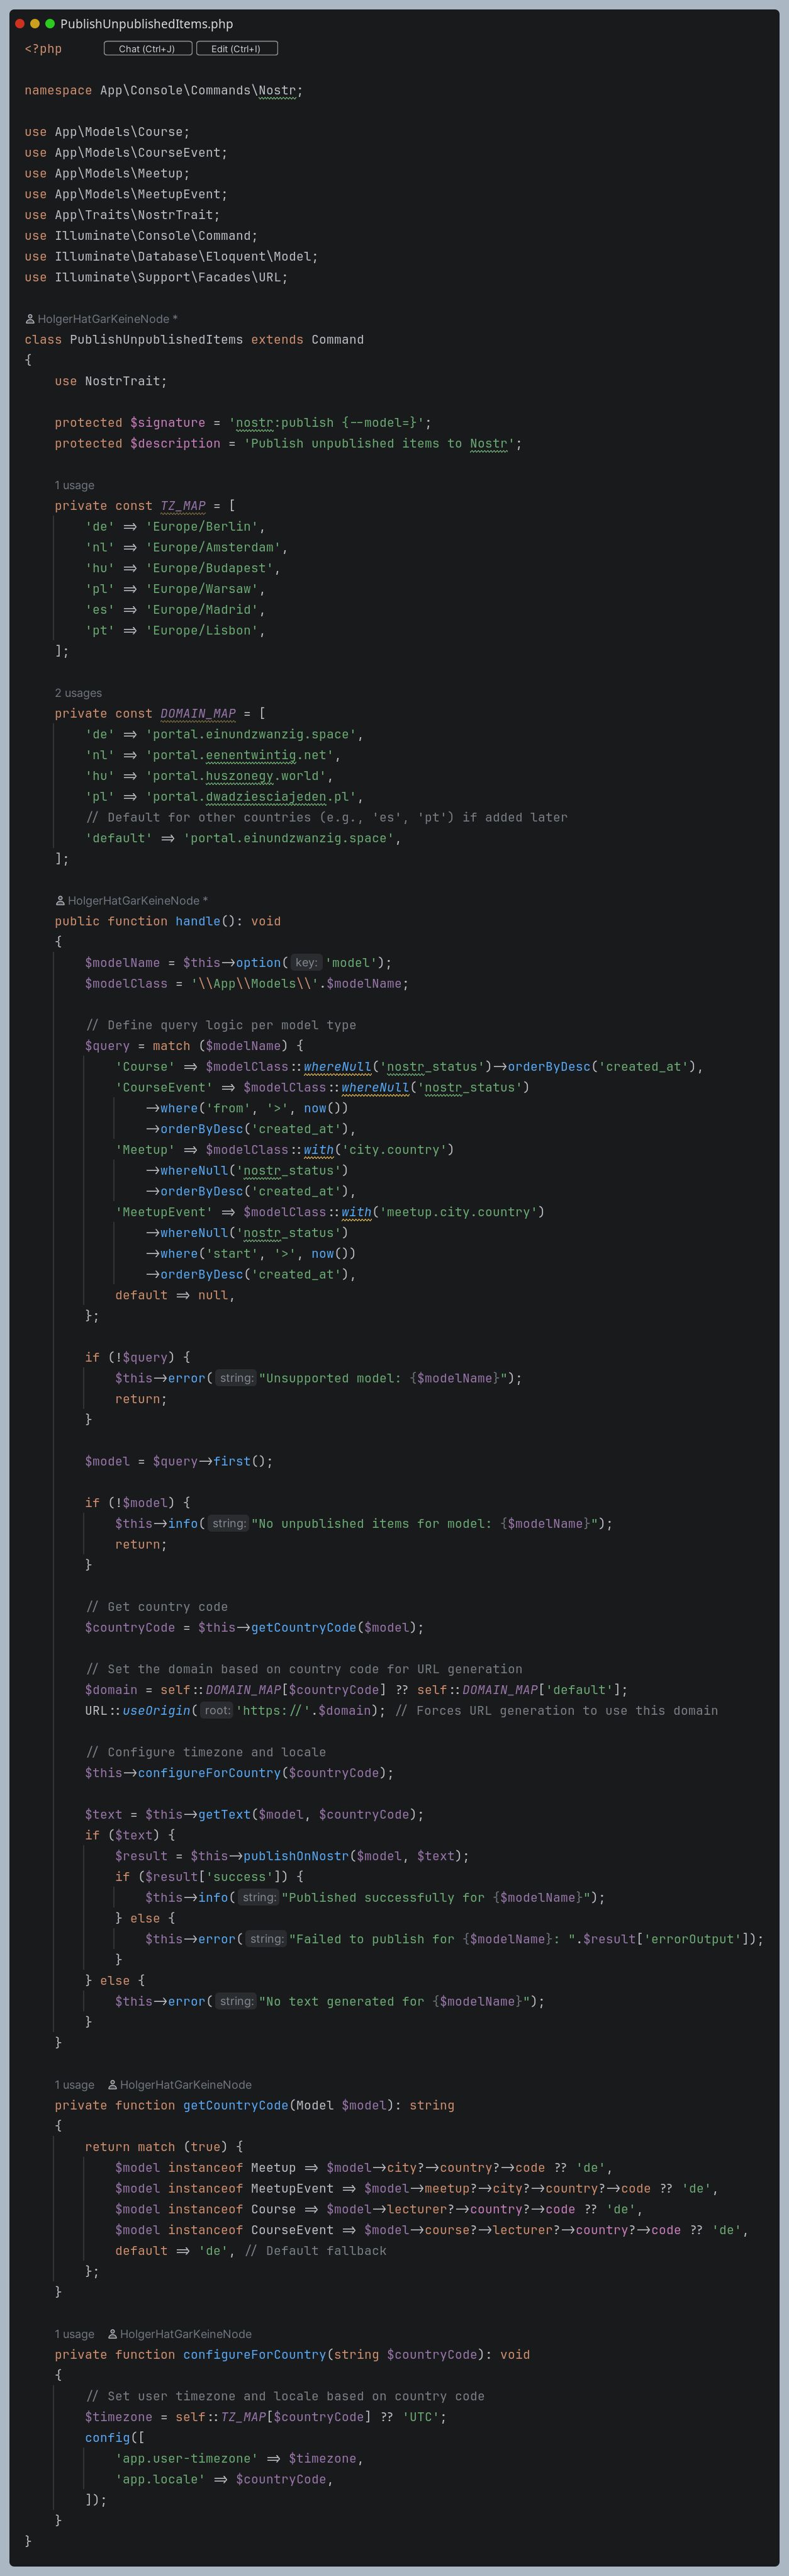
Task: Click the "key:" inlay hint in option()
Action: point(306,963)
